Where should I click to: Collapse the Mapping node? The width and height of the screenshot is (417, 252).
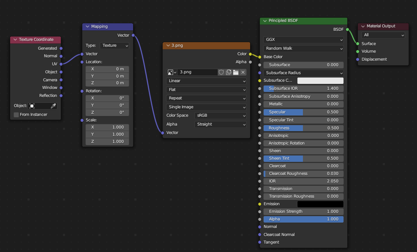tap(87, 27)
